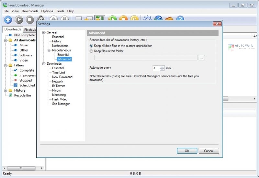This screenshot has height=178, width=259.
Task: Click the folder path input field
Action: 146,58
